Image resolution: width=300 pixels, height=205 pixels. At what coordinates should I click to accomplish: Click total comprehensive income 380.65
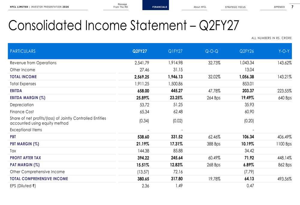tap(143, 179)
